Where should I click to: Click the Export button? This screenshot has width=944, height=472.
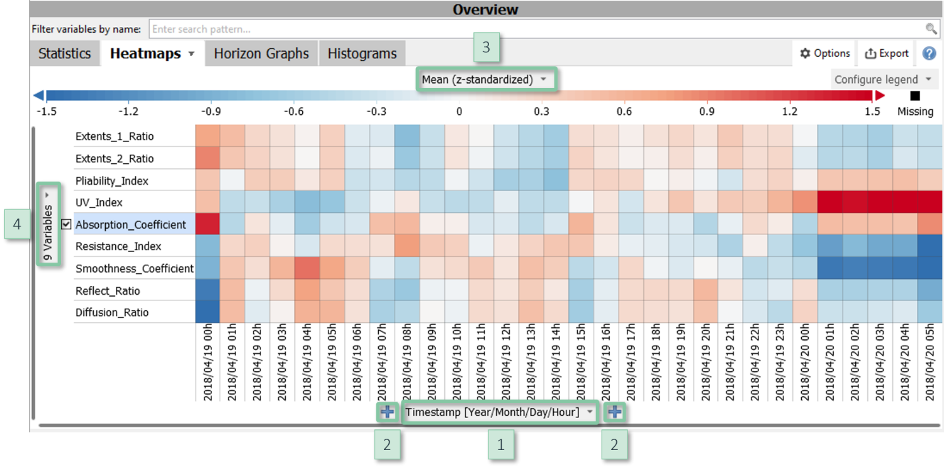[x=887, y=54]
